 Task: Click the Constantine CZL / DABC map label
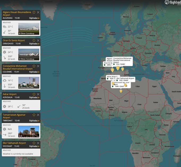[x=122, y=61]
